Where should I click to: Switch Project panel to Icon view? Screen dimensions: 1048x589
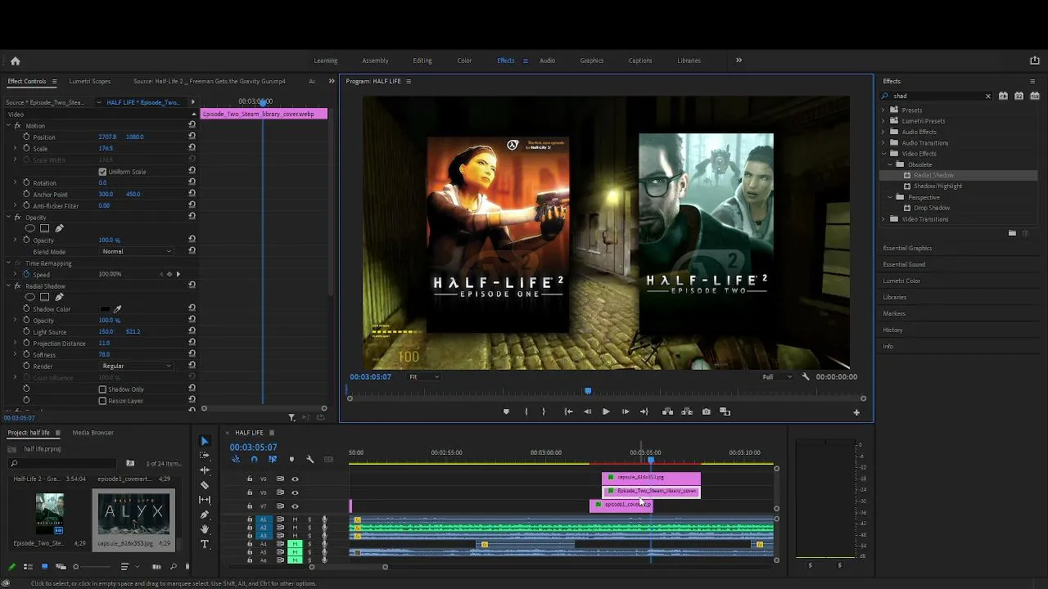pos(44,566)
